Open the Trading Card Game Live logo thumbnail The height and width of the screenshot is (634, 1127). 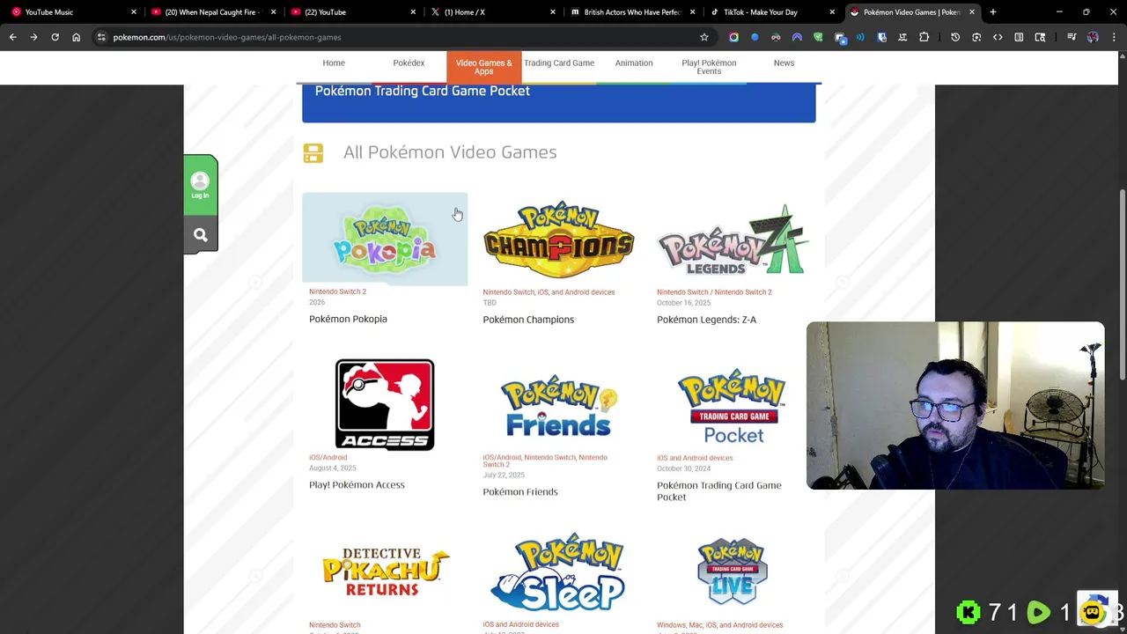(x=733, y=571)
